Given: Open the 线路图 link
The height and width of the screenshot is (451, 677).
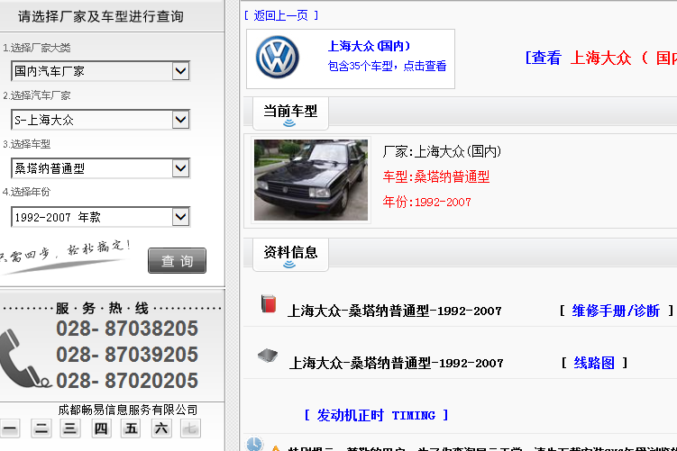Looking at the screenshot, I should [x=594, y=363].
